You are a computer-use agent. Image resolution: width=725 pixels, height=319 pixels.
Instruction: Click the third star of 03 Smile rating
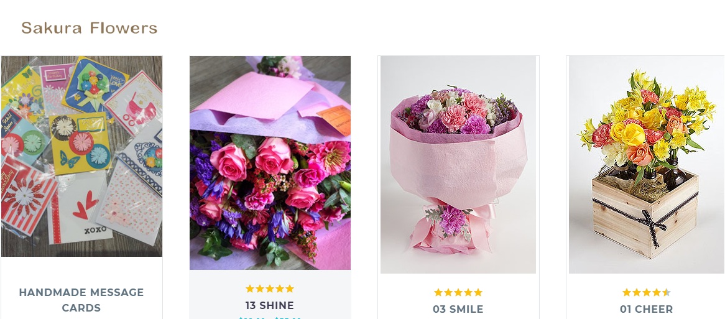coord(458,292)
